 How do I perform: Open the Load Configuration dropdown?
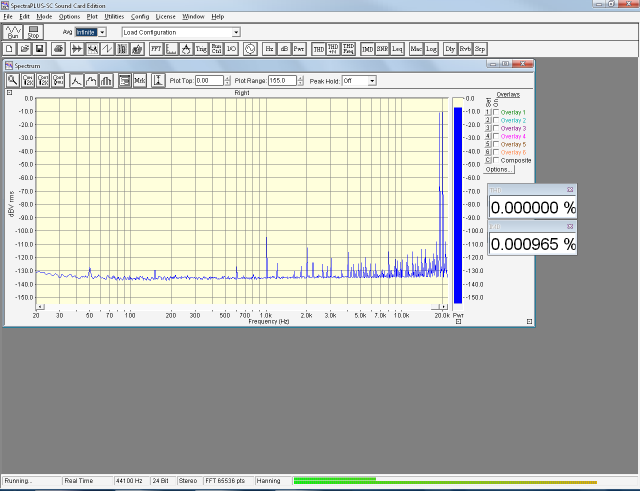236,32
